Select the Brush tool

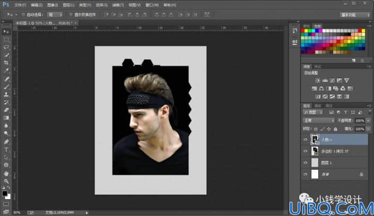coord(6,87)
